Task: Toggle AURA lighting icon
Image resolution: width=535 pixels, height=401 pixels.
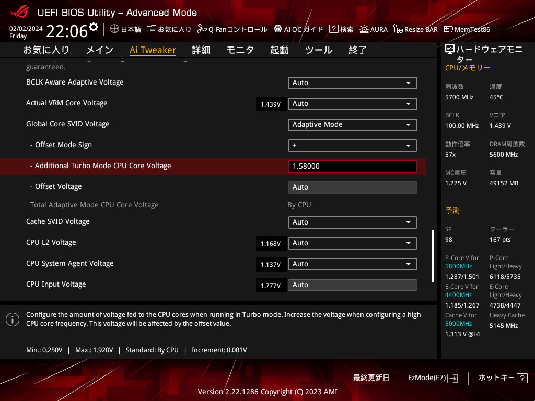Action: tap(364, 29)
